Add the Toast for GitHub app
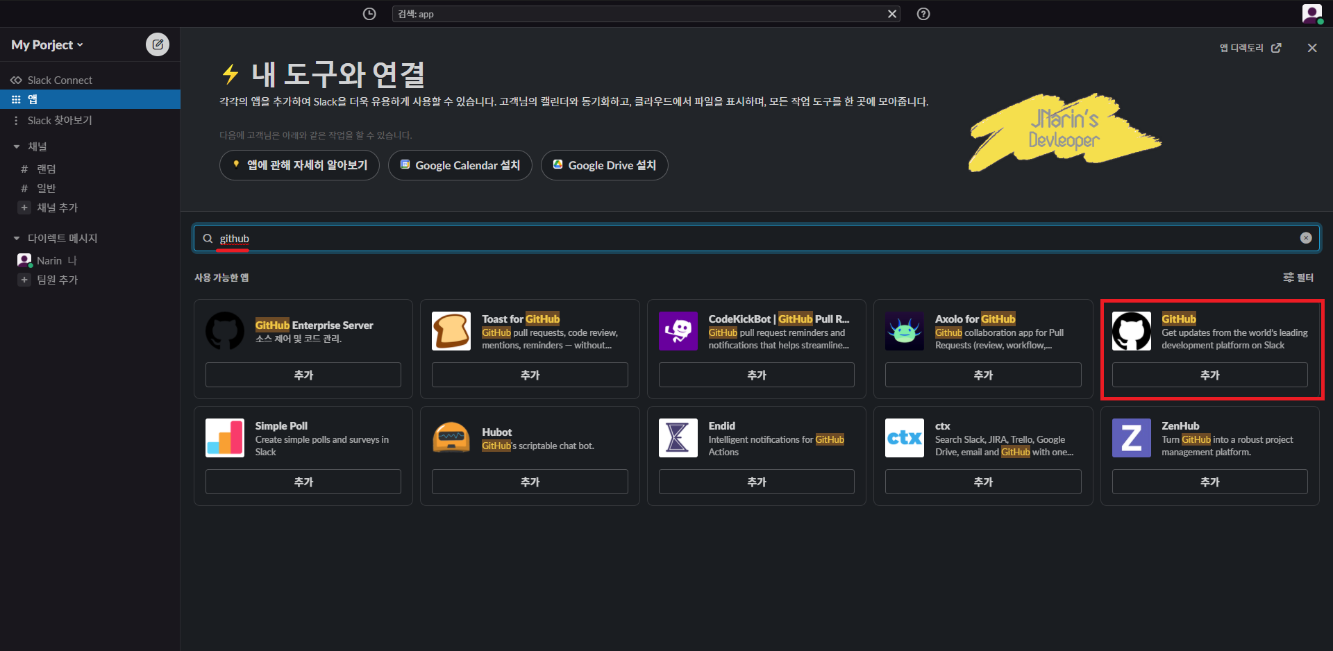The height and width of the screenshot is (651, 1333). (x=530, y=375)
